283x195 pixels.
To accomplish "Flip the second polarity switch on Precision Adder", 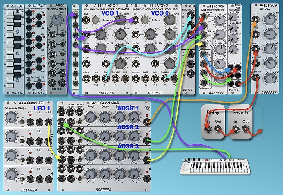I will click(62, 44).
